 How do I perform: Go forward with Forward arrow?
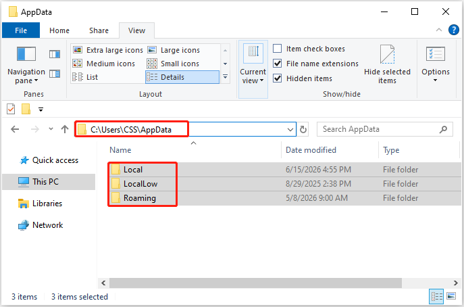(35, 129)
